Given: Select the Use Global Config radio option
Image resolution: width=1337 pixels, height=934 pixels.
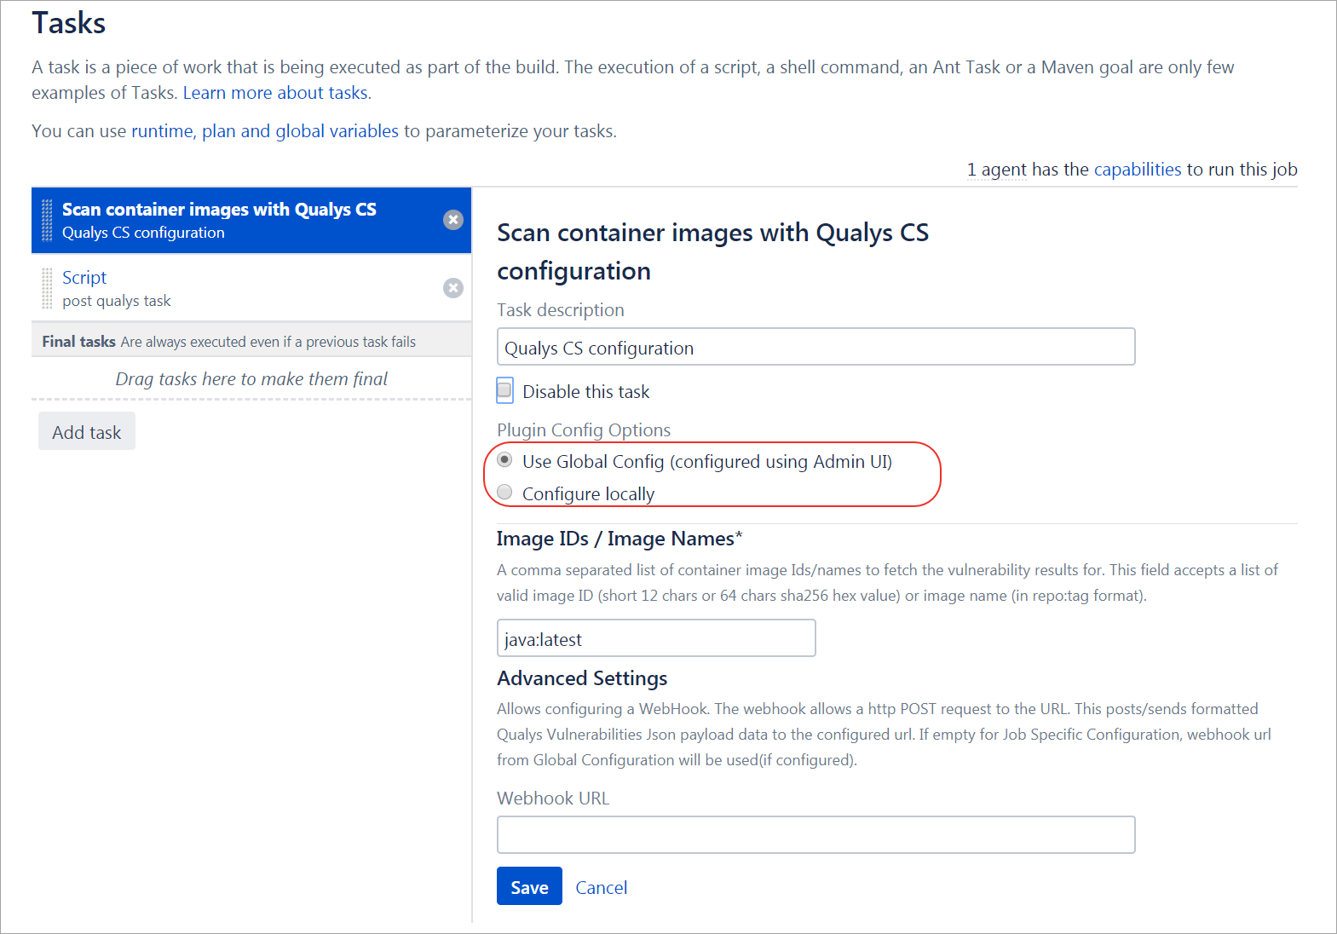Looking at the screenshot, I should pyautogui.click(x=504, y=460).
